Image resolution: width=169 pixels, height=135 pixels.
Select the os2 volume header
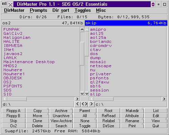coord(43,23)
